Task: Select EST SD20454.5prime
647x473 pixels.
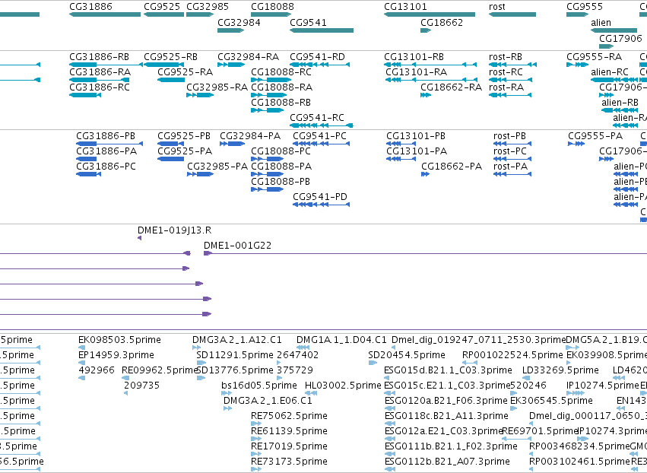Action: (407, 355)
